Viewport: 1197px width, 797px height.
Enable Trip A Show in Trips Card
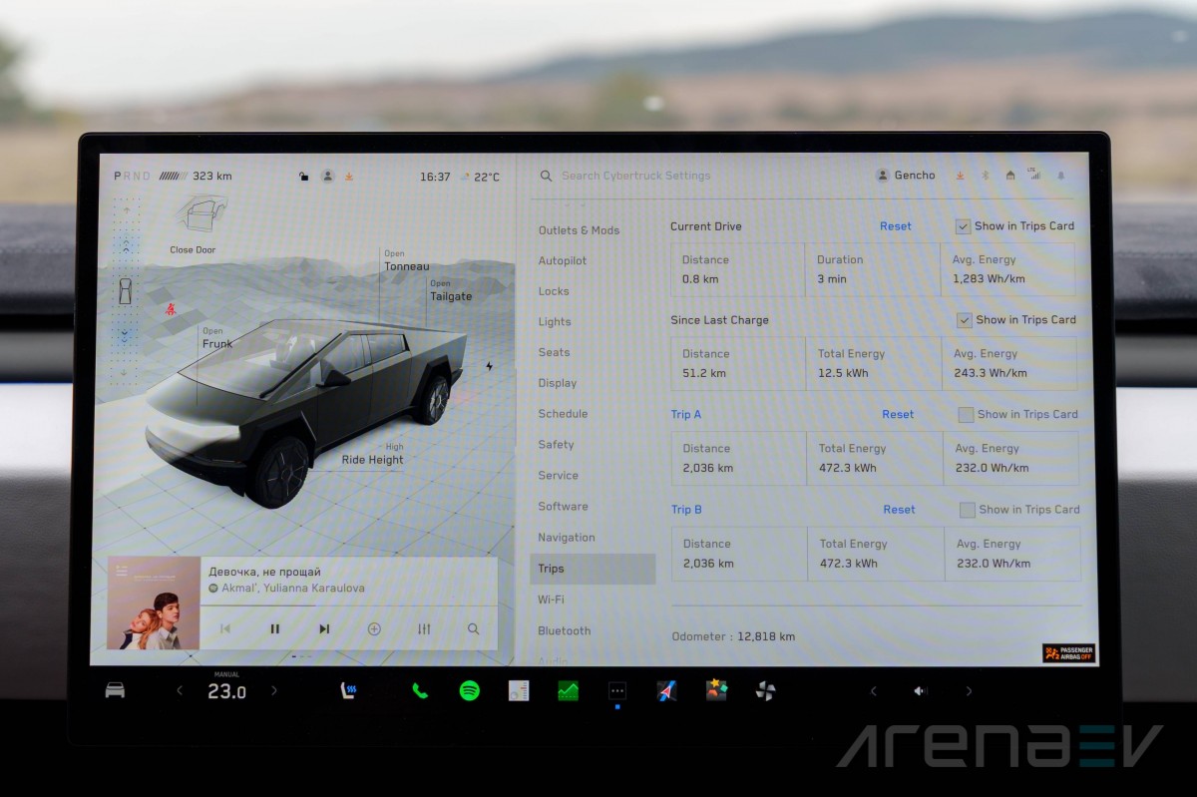(x=966, y=415)
